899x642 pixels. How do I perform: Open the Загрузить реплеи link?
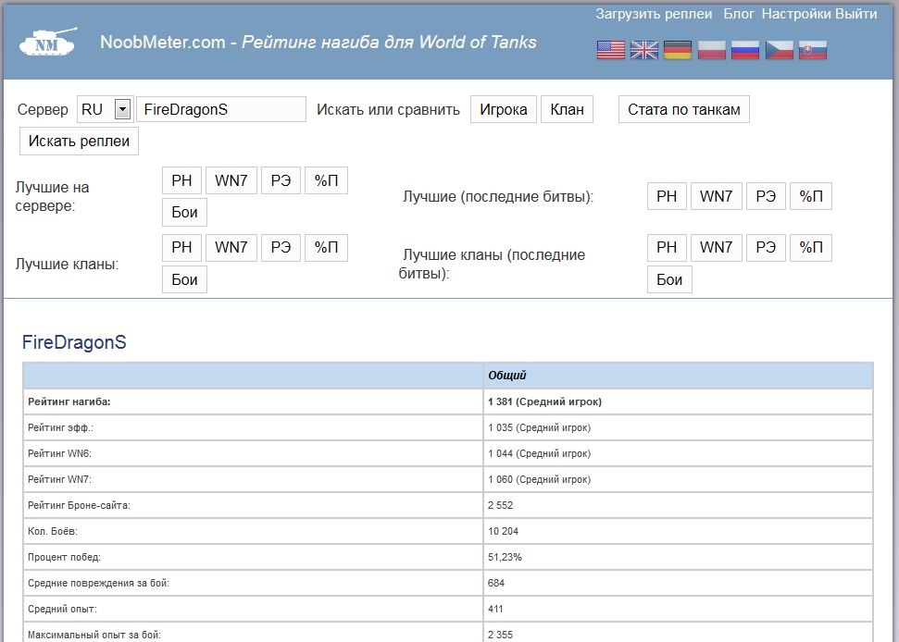654,14
